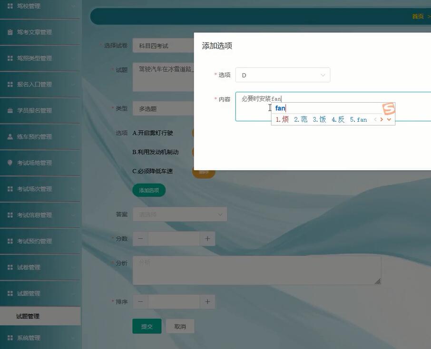The image size is (431, 349).
Task: Choose IME candidate 5.fan
Action: [358, 119]
